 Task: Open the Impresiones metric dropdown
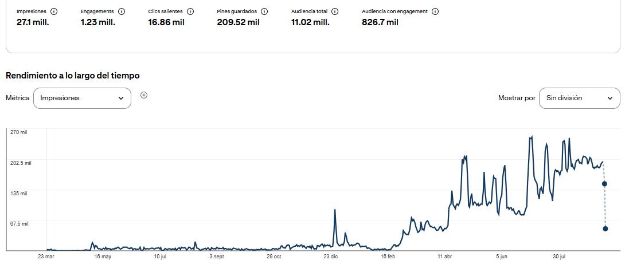click(82, 98)
